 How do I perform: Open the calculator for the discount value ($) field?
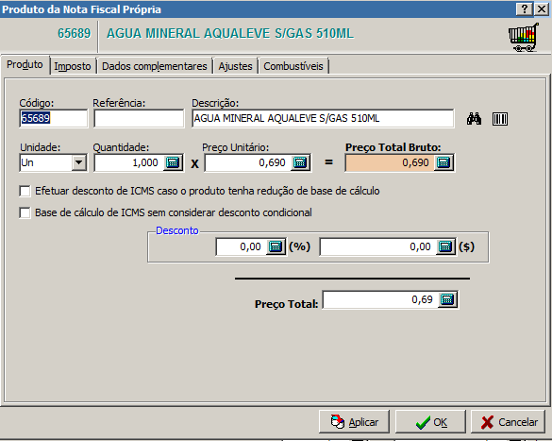pyautogui.click(x=445, y=246)
